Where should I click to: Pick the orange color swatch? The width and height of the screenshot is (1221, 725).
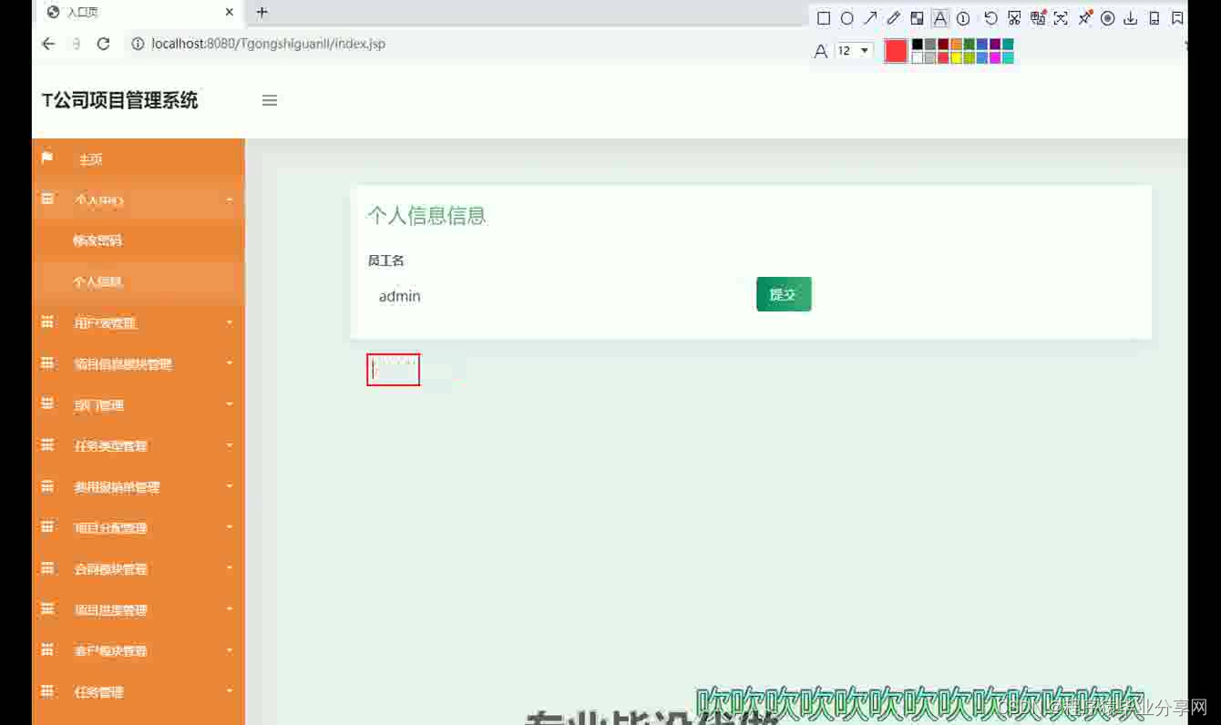tap(956, 44)
